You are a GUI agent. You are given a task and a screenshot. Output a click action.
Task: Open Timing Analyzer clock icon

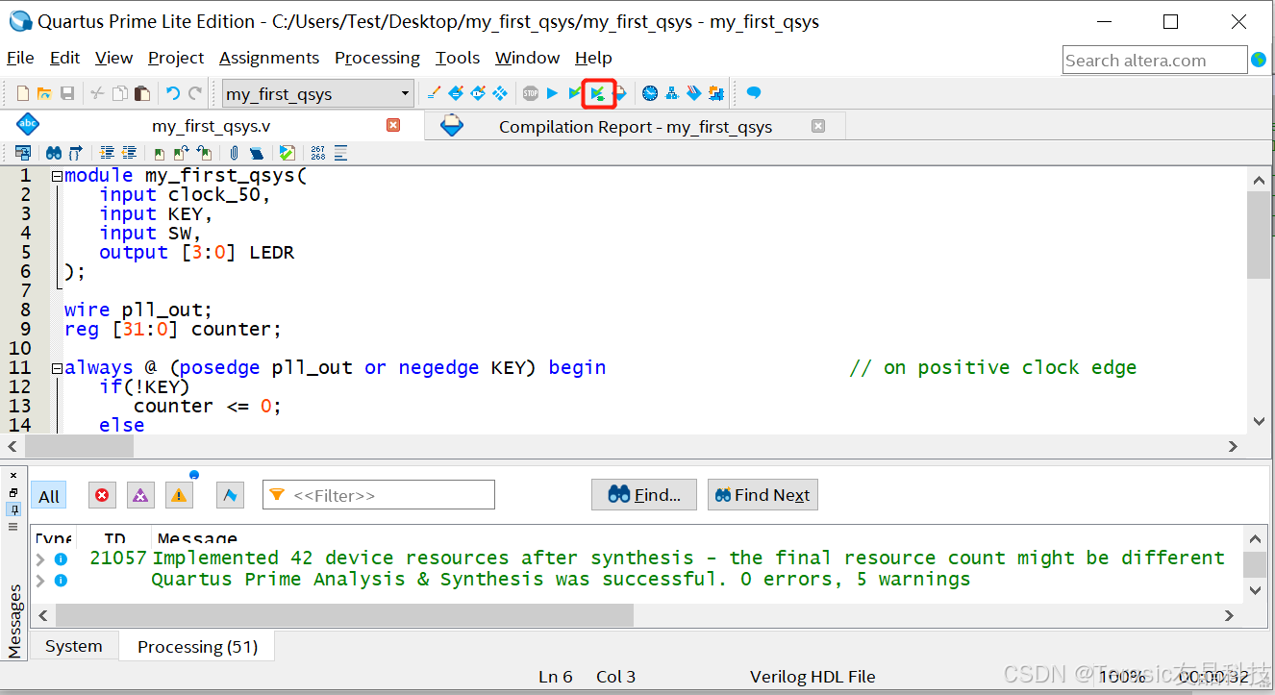[x=650, y=93]
